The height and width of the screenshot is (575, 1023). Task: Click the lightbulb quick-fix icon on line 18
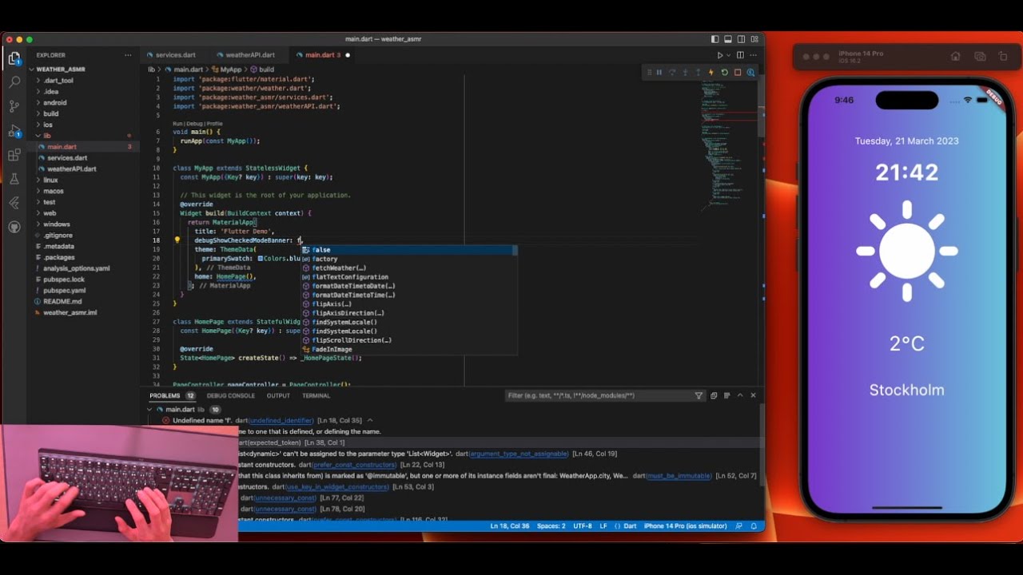pos(177,240)
